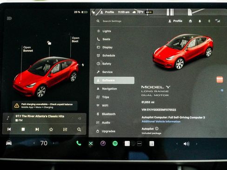
Task: Open the Audio settings menu
Action: pyautogui.click(x=103, y=123)
